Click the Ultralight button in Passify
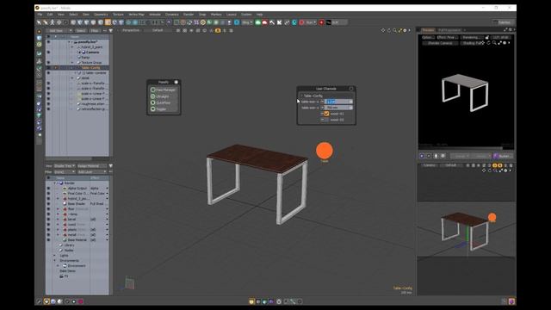Screen dimensions: 551x310 point(163,96)
